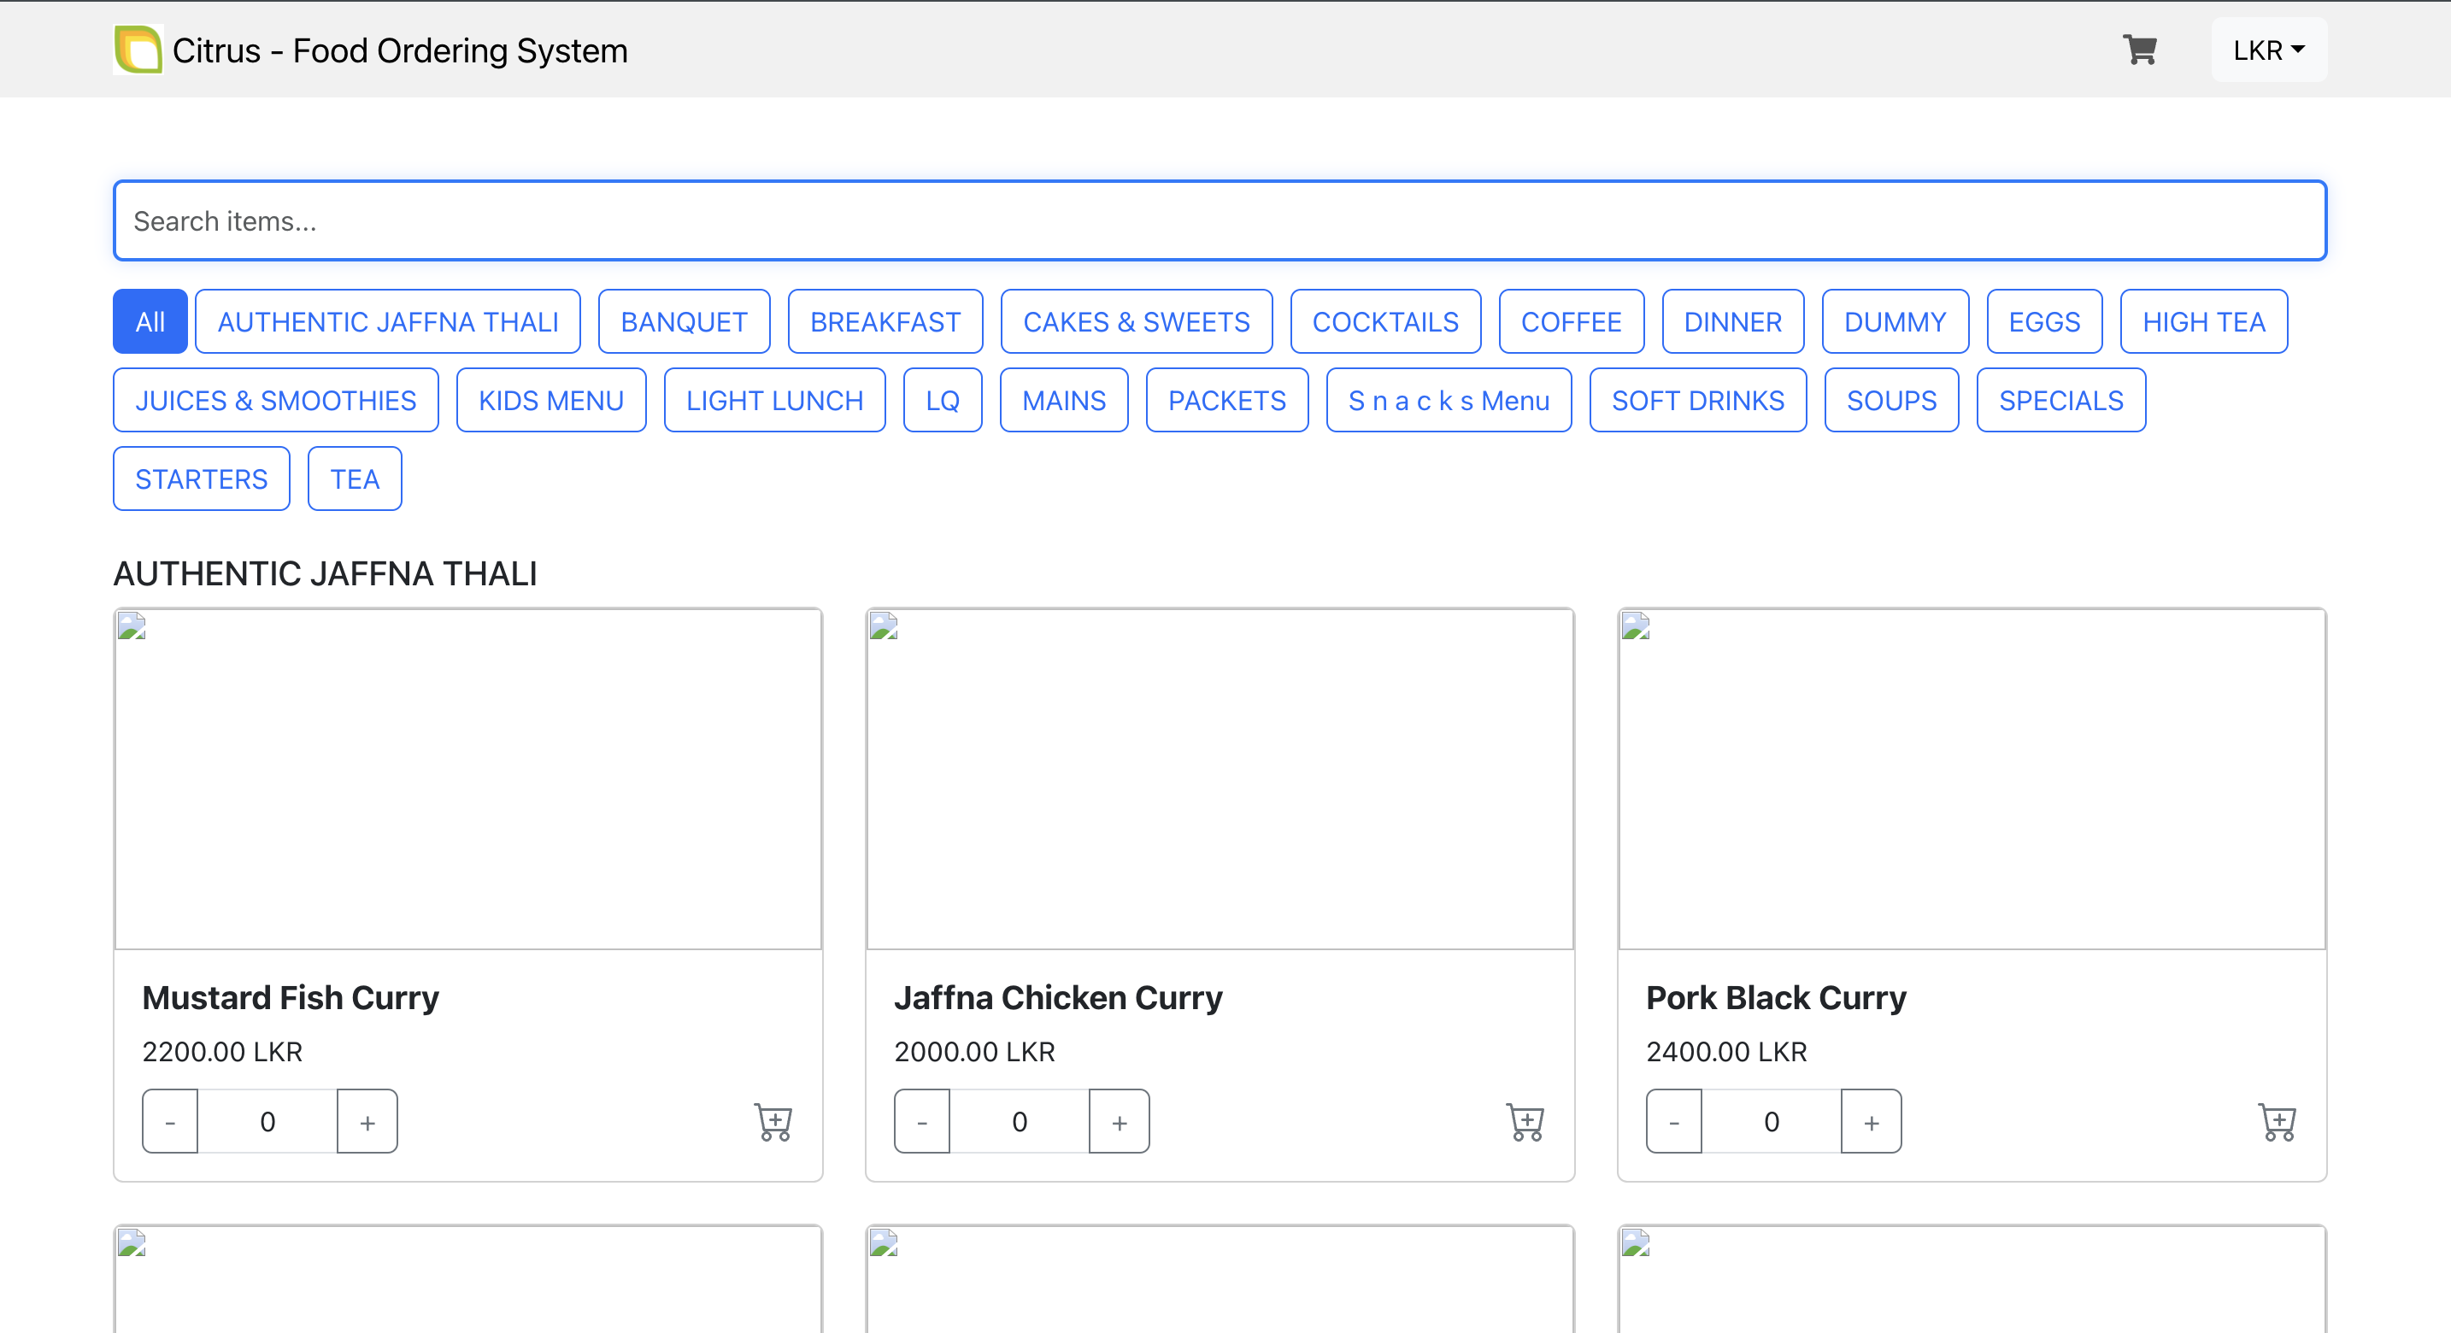This screenshot has height=1333, width=2451.
Task: Click the Search items input field
Action: tap(1219, 220)
